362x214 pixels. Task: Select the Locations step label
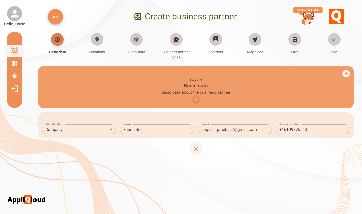click(97, 52)
